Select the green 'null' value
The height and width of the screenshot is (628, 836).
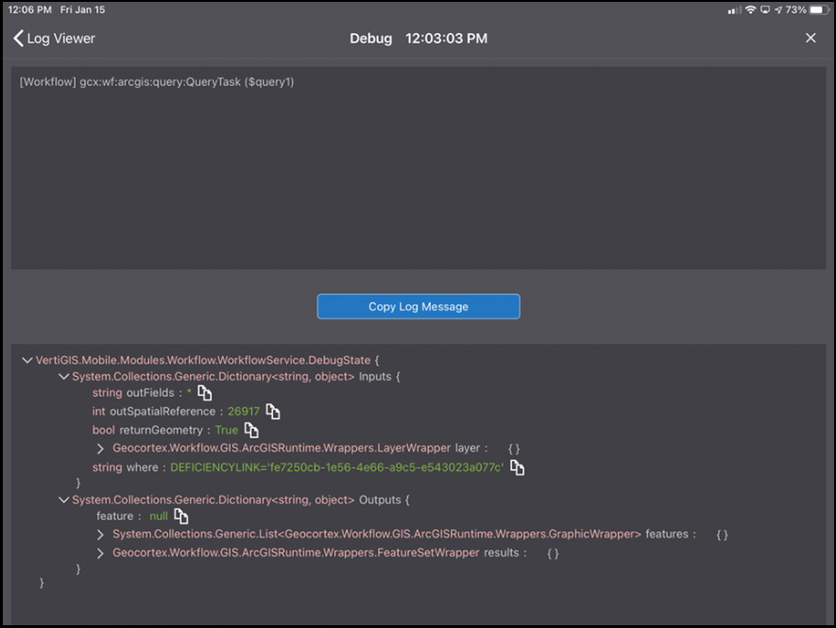tap(159, 516)
